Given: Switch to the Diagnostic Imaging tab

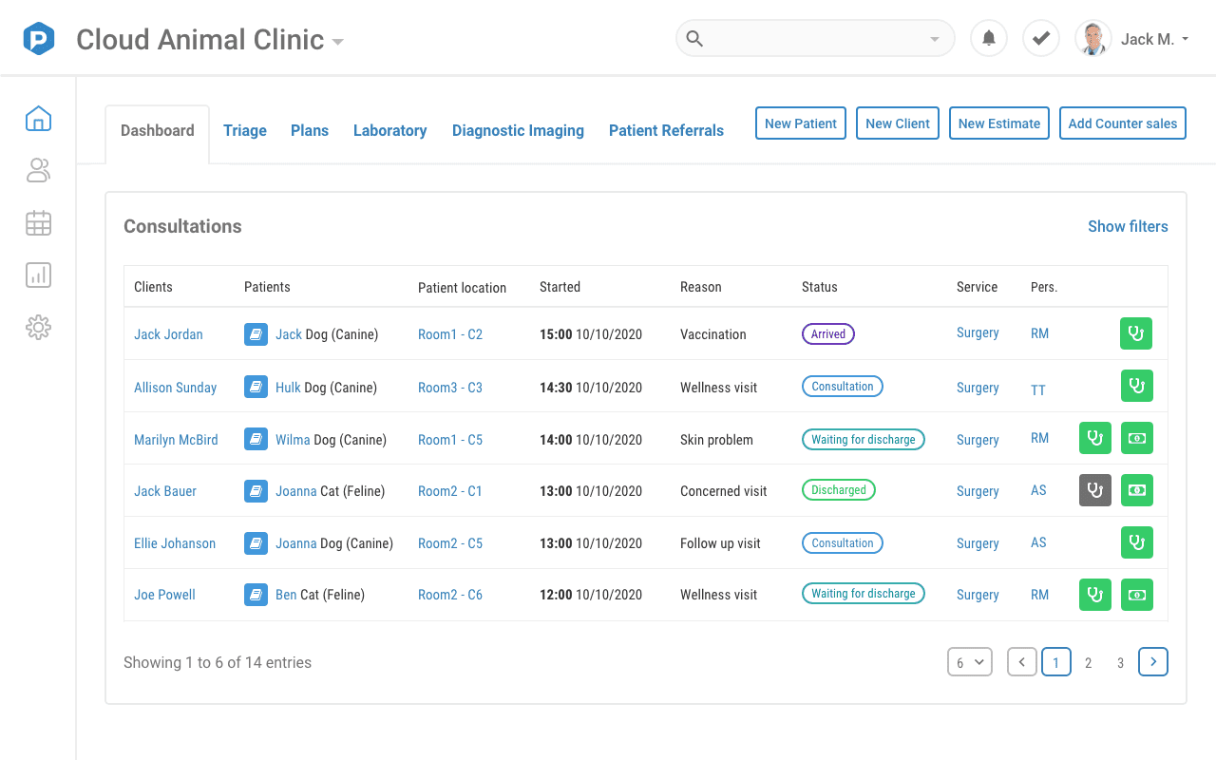Looking at the screenshot, I should click(518, 131).
